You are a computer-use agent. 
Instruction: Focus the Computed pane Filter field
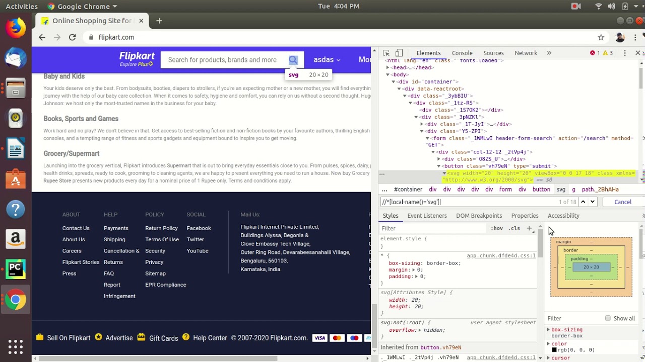tap(574, 318)
